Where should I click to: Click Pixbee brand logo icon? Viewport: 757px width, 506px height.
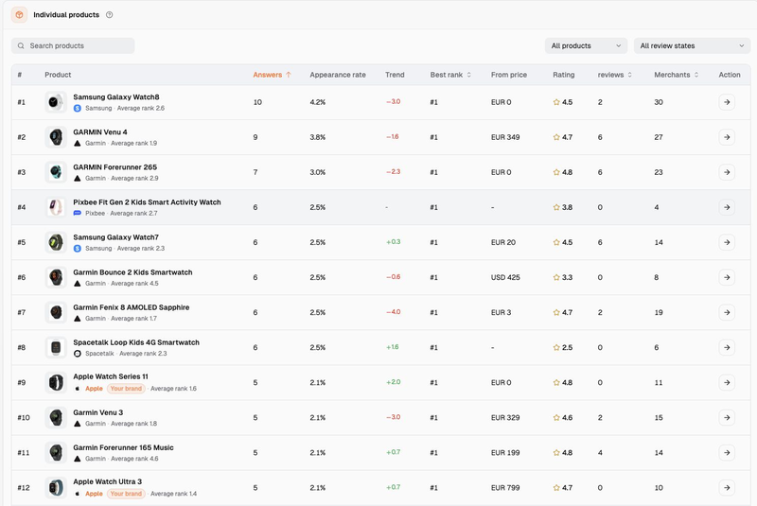(x=78, y=213)
